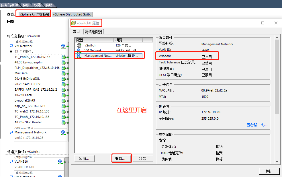Click the VM icon beside TC_PoolA_172.16.10.137

[64, 57]
